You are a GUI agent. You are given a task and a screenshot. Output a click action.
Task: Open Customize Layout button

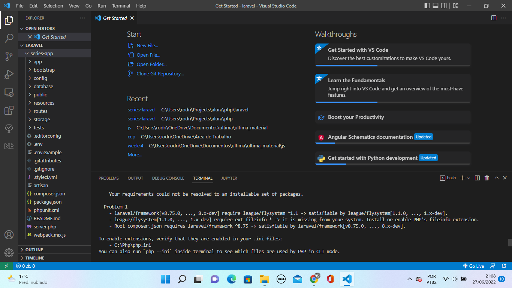point(455,6)
